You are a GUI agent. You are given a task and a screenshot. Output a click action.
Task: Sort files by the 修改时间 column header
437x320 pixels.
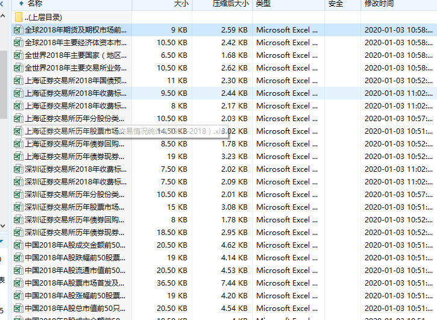click(399, 4)
